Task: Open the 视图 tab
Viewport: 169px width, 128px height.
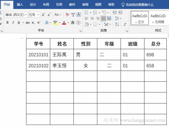Action: [x=98, y=5]
